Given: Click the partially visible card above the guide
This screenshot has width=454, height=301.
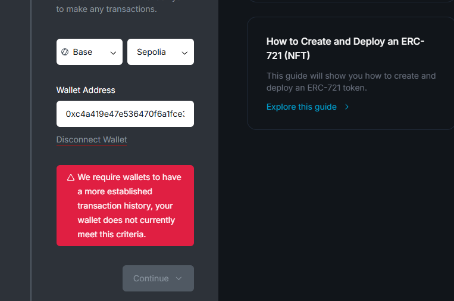Looking at the screenshot, I should point(351,2).
